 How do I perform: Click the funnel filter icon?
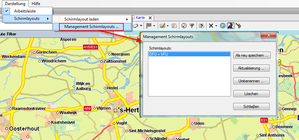point(191,26)
